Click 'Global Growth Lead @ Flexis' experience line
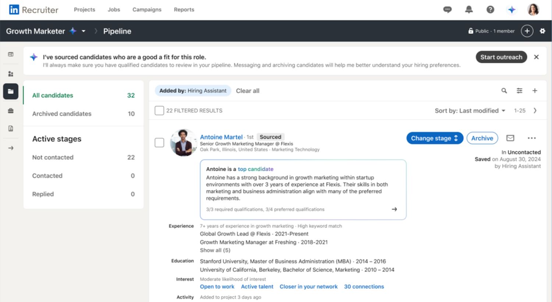Screen dimensions: 552x302 tap(254, 234)
